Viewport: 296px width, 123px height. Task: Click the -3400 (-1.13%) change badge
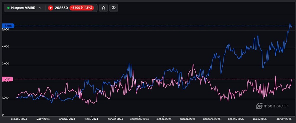click(x=84, y=8)
